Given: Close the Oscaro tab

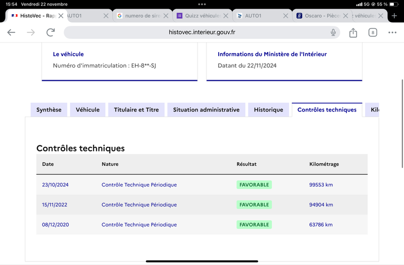Looking at the screenshot, I should pyautogui.click(x=345, y=16).
